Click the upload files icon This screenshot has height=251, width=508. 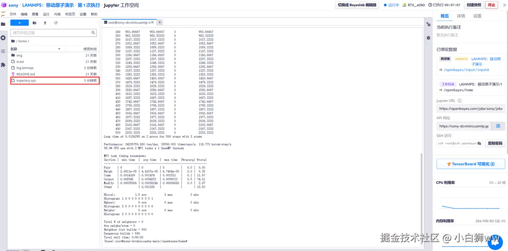(45, 23)
